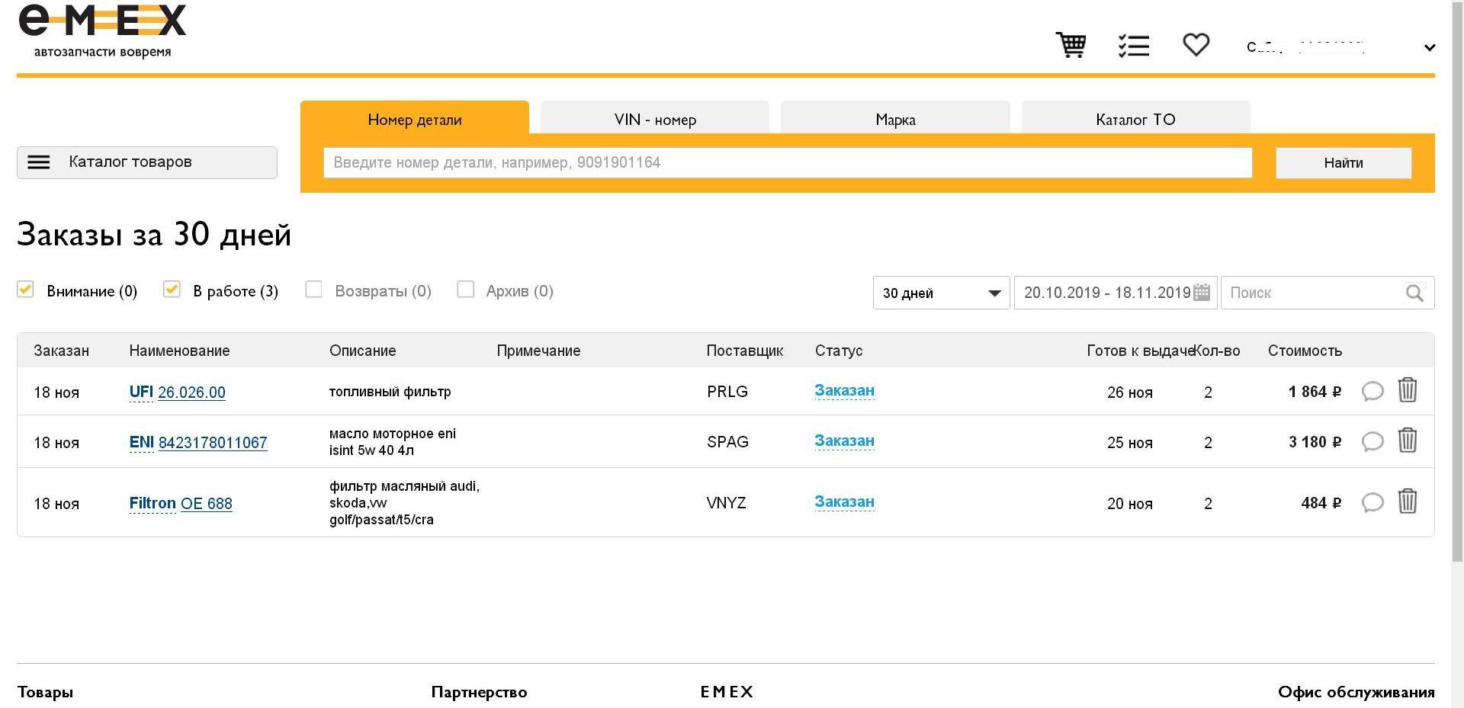The height and width of the screenshot is (708, 1464).
Task: Click the Стоимость column header
Action: [x=1305, y=351]
